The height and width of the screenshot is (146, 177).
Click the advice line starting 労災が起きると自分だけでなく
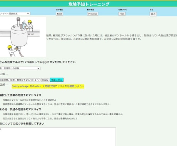click(40, 118)
